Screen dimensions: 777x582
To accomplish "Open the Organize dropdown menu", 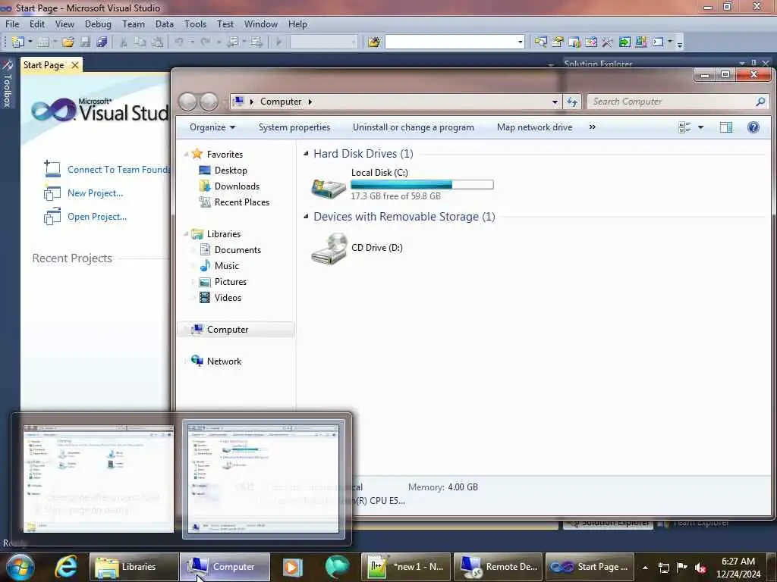I will point(212,127).
